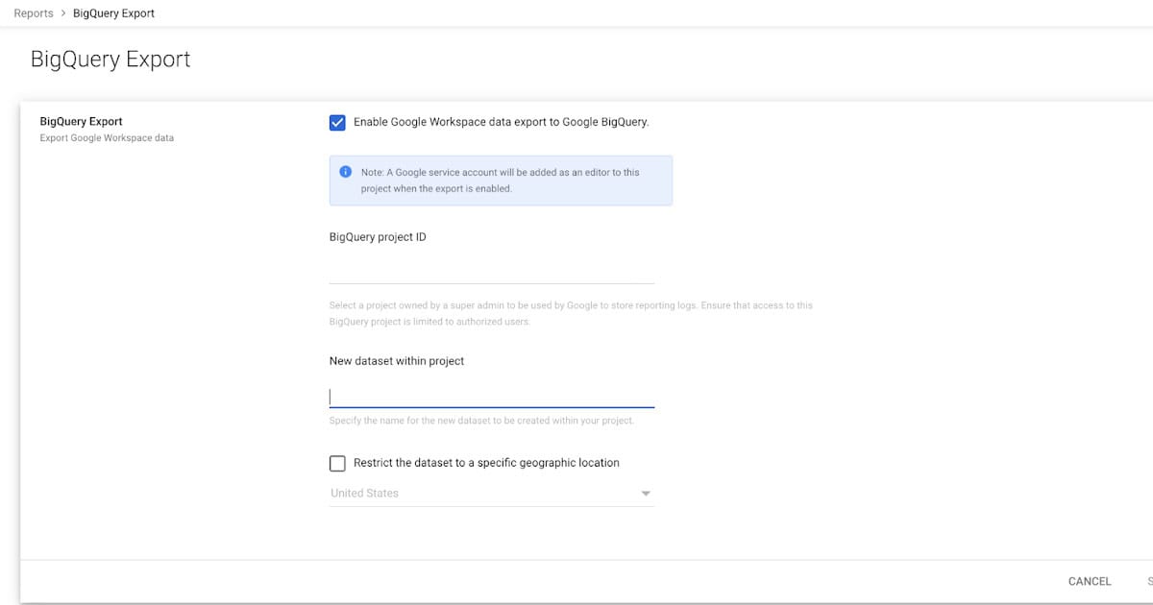Click the BigQuery project ID label
The width and height of the screenshot is (1153, 605).
(378, 237)
